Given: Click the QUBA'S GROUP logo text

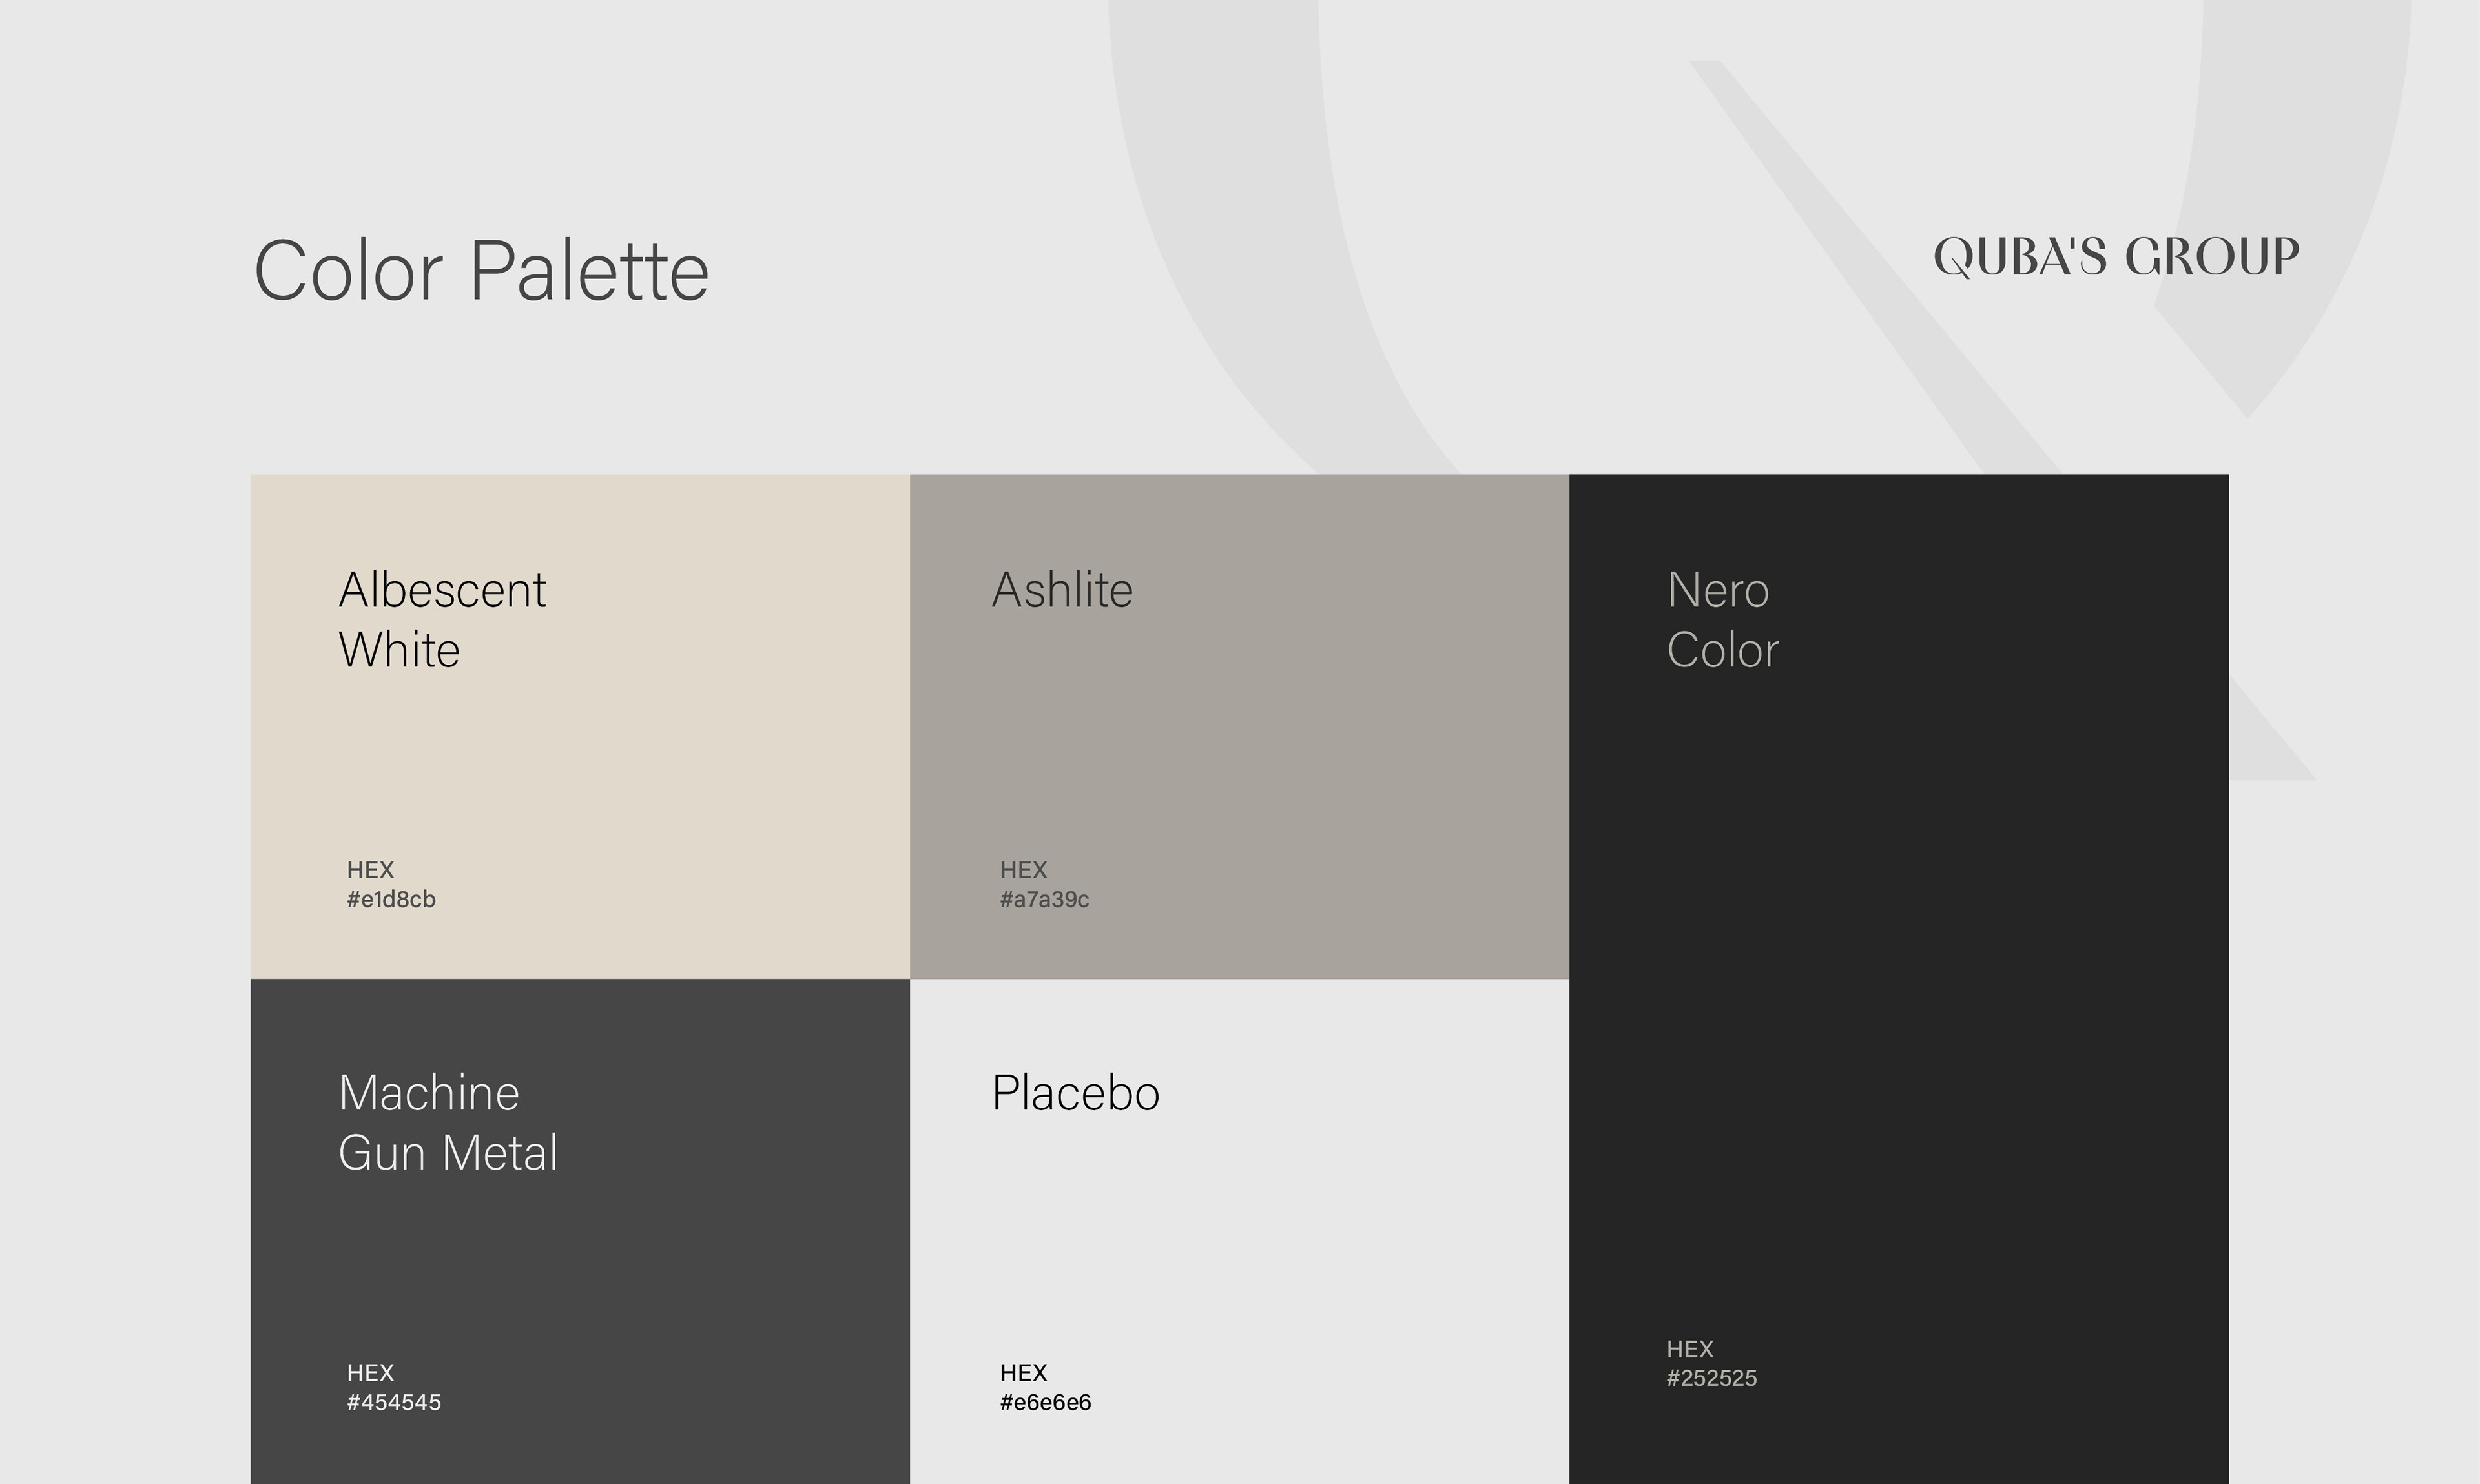Looking at the screenshot, I should pyautogui.click(x=2116, y=257).
